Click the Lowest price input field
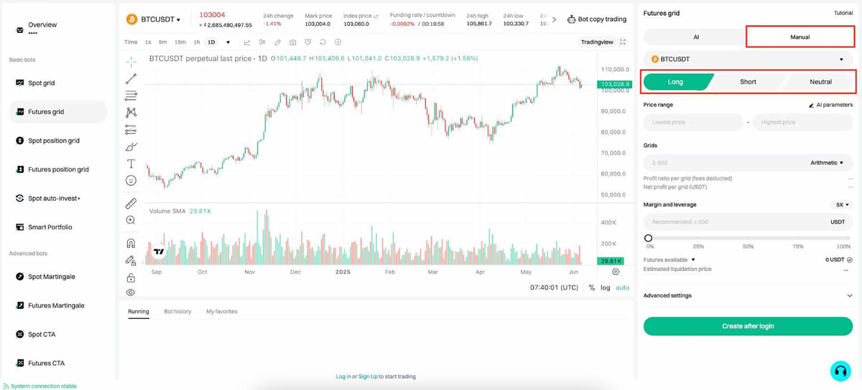862x390 pixels. tap(693, 123)
